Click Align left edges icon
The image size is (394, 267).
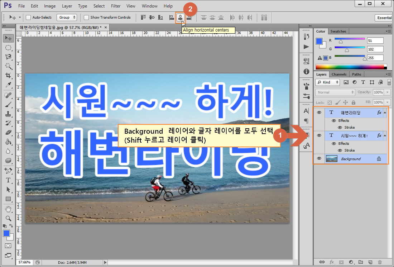point(172,17)
